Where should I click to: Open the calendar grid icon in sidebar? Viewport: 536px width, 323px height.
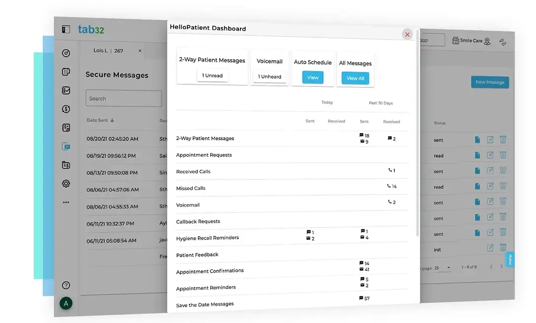coord(66,72)
